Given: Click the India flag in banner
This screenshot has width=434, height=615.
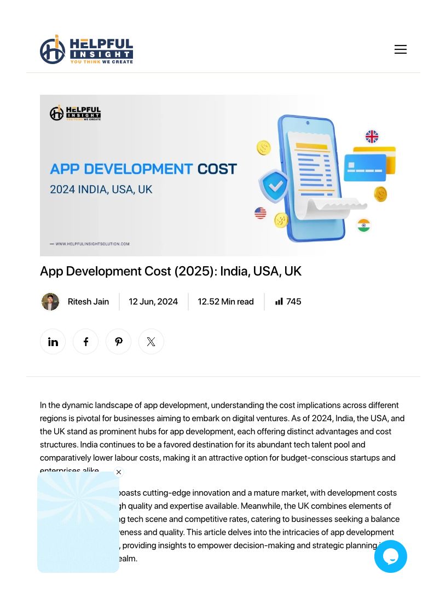Looking at the screenshot, I should 364,225.
